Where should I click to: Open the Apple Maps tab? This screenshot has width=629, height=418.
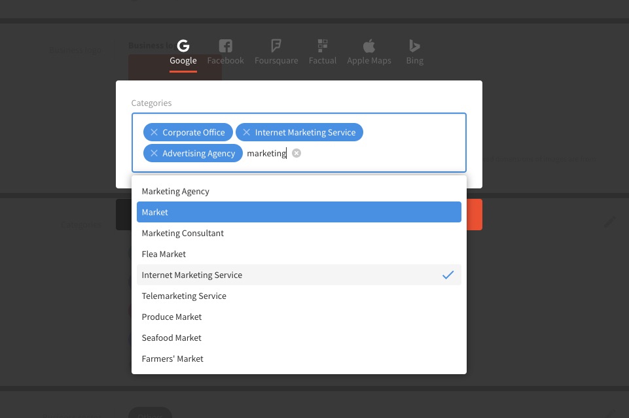point(369,52)
